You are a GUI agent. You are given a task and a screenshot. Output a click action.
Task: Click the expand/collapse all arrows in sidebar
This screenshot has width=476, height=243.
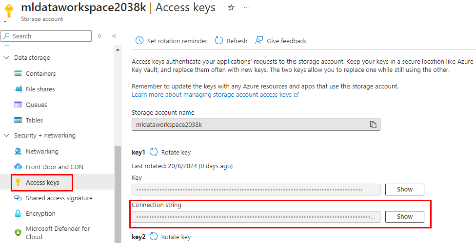pos(99,36)
